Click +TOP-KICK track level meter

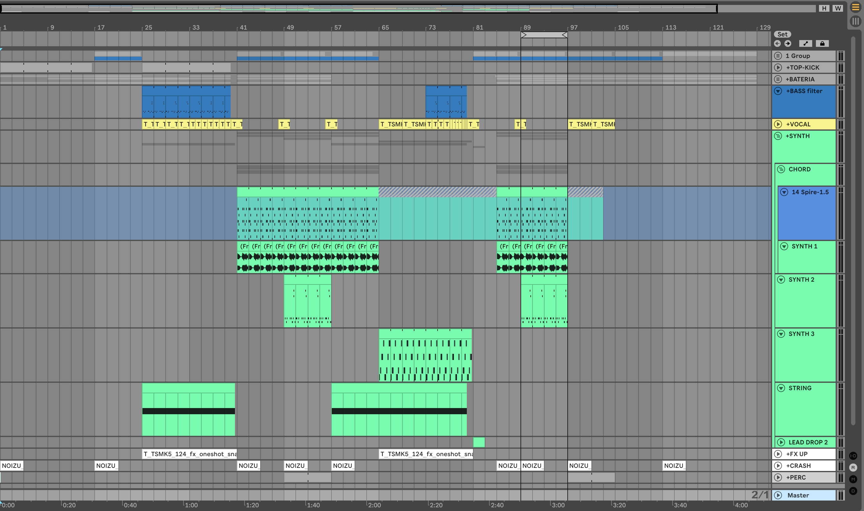pyautogui.click(x=841, y=67)
